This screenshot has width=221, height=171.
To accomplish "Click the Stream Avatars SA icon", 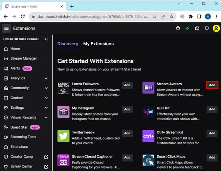I will tap(148, 88).
